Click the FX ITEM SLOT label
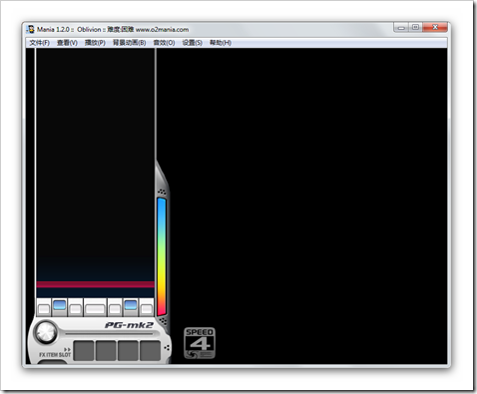Viewport: 477px width, 394px height. click(x=55, y=355)
